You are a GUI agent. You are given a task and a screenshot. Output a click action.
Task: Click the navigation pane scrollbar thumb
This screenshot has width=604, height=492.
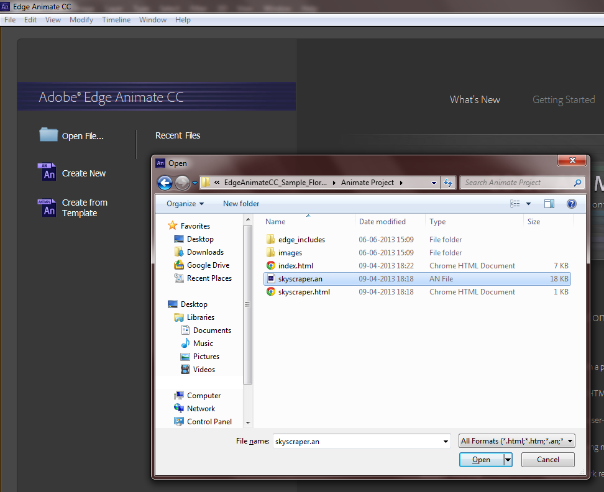[248, 304]
